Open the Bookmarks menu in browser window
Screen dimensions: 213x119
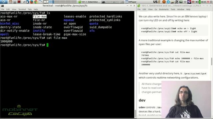[x=164, y=9]
